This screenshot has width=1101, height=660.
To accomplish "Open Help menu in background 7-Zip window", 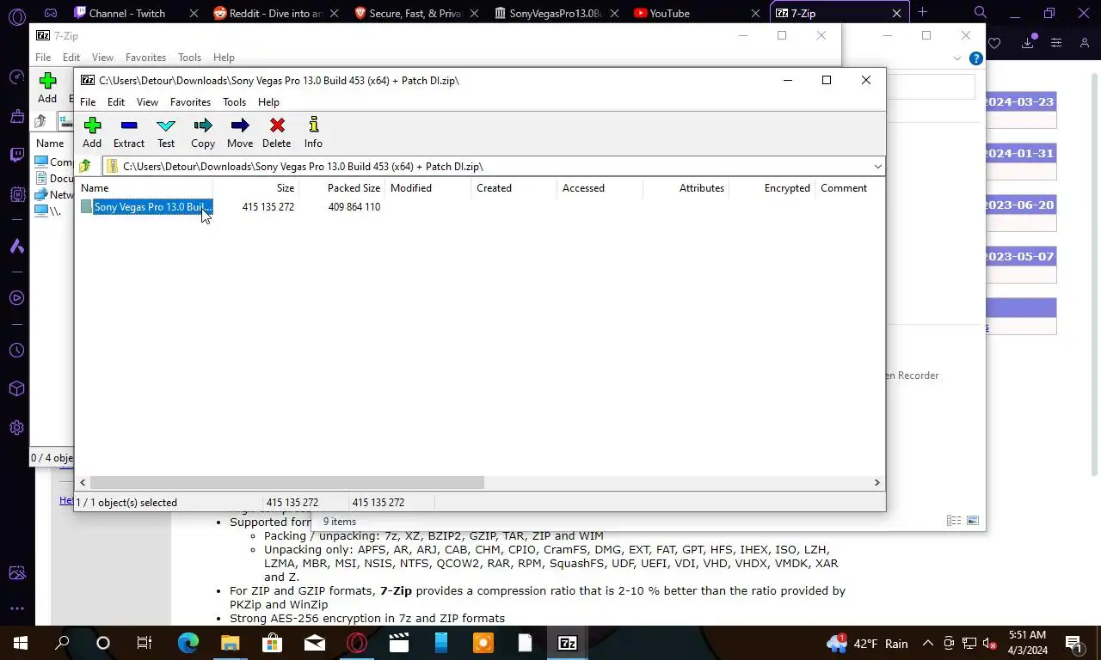I will click(224, 58).
